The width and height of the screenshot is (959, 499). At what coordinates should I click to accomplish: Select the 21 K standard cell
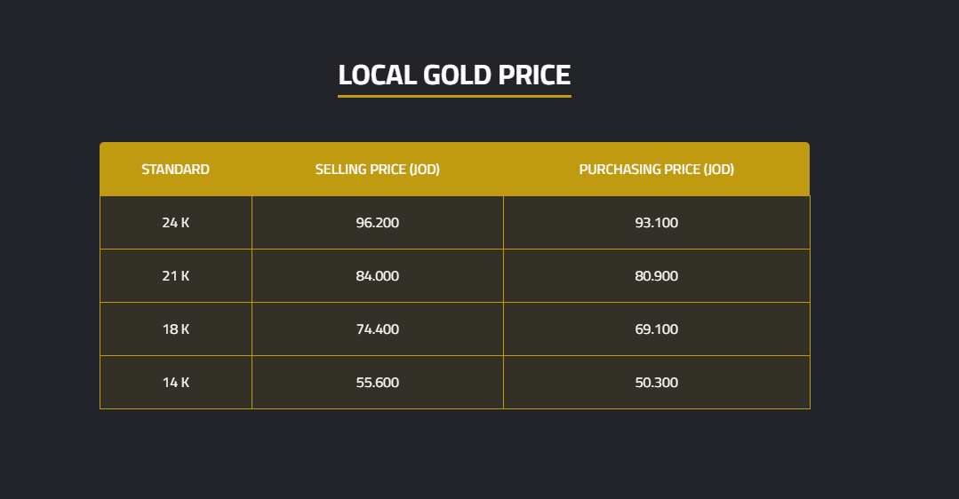pyautogui.click(x=176, y=276)
